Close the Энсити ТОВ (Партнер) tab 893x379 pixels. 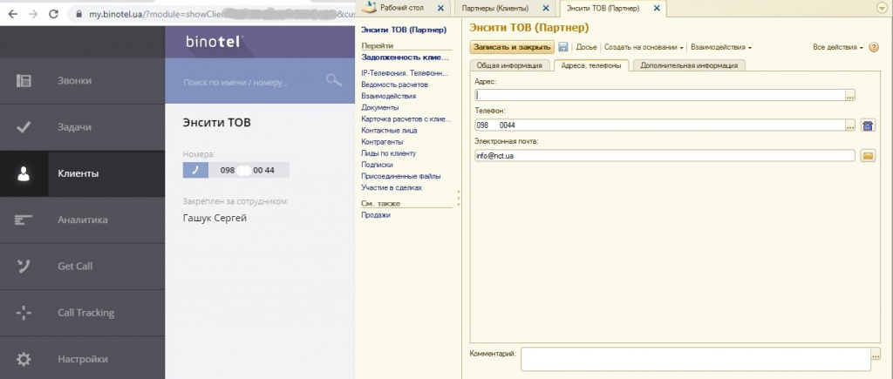[657, 8]
